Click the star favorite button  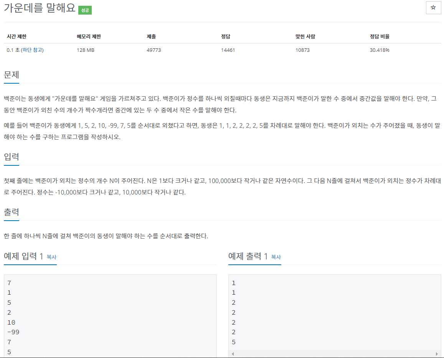point(433,8)
